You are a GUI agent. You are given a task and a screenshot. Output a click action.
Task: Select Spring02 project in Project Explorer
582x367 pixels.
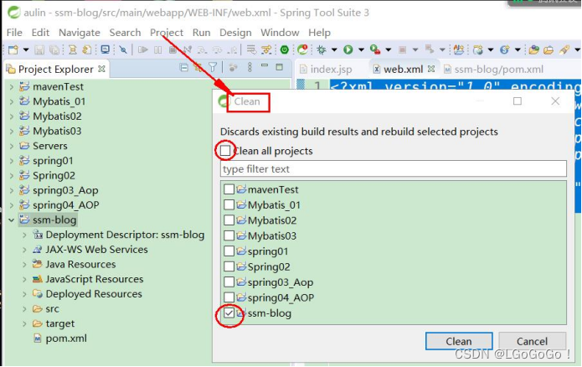coord(48,175)
